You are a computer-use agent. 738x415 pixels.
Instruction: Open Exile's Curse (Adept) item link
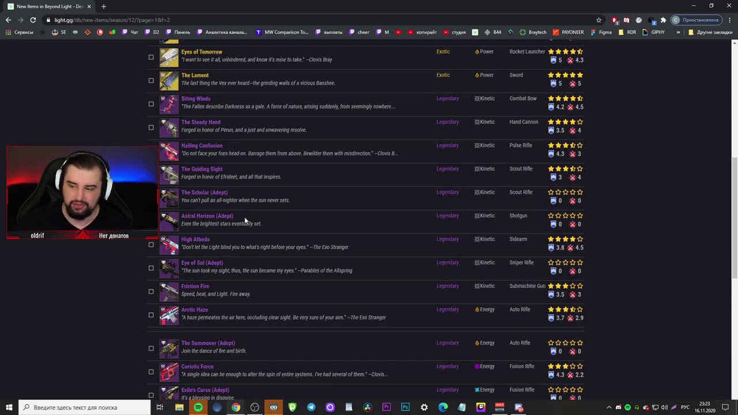[205, 390]
